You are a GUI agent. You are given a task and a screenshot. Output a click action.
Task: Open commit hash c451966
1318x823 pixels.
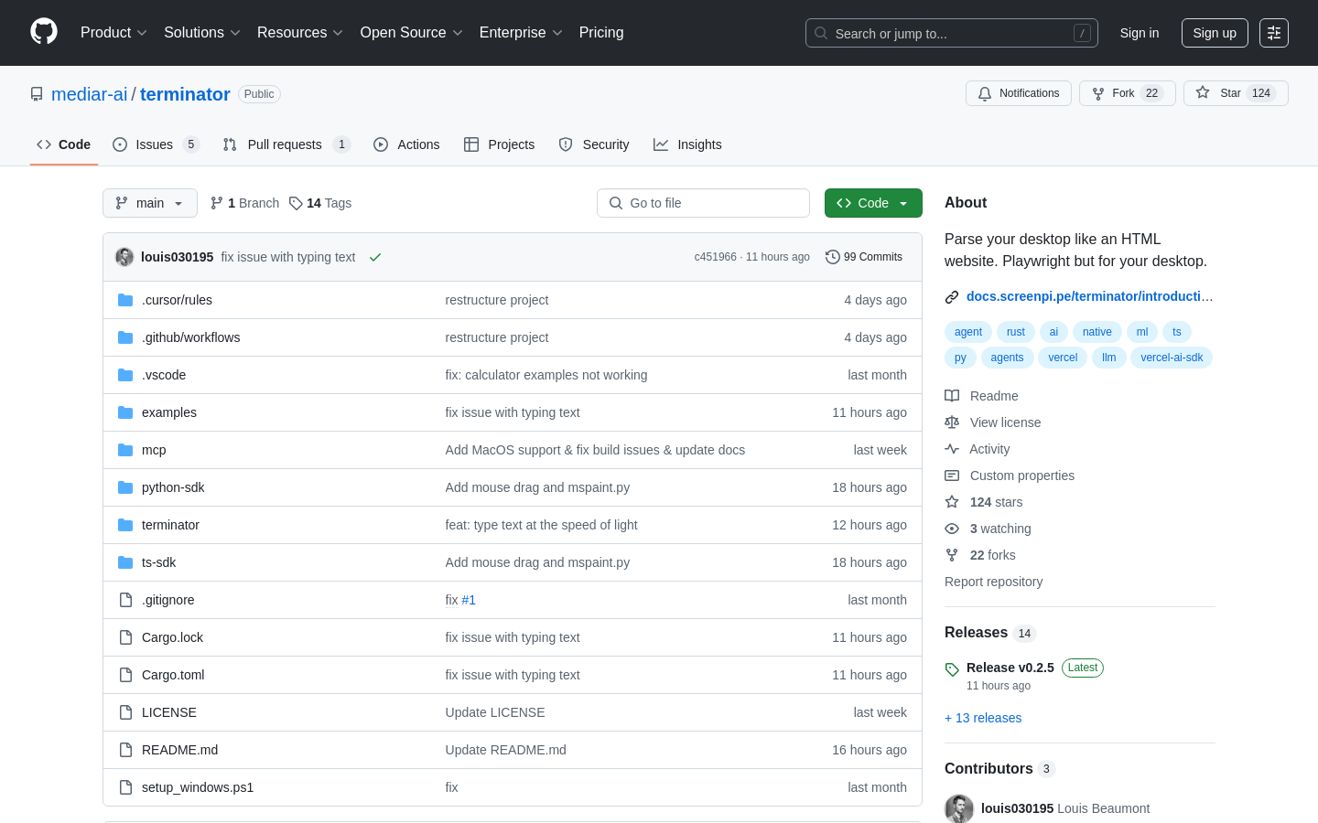(x=715, y=257)
